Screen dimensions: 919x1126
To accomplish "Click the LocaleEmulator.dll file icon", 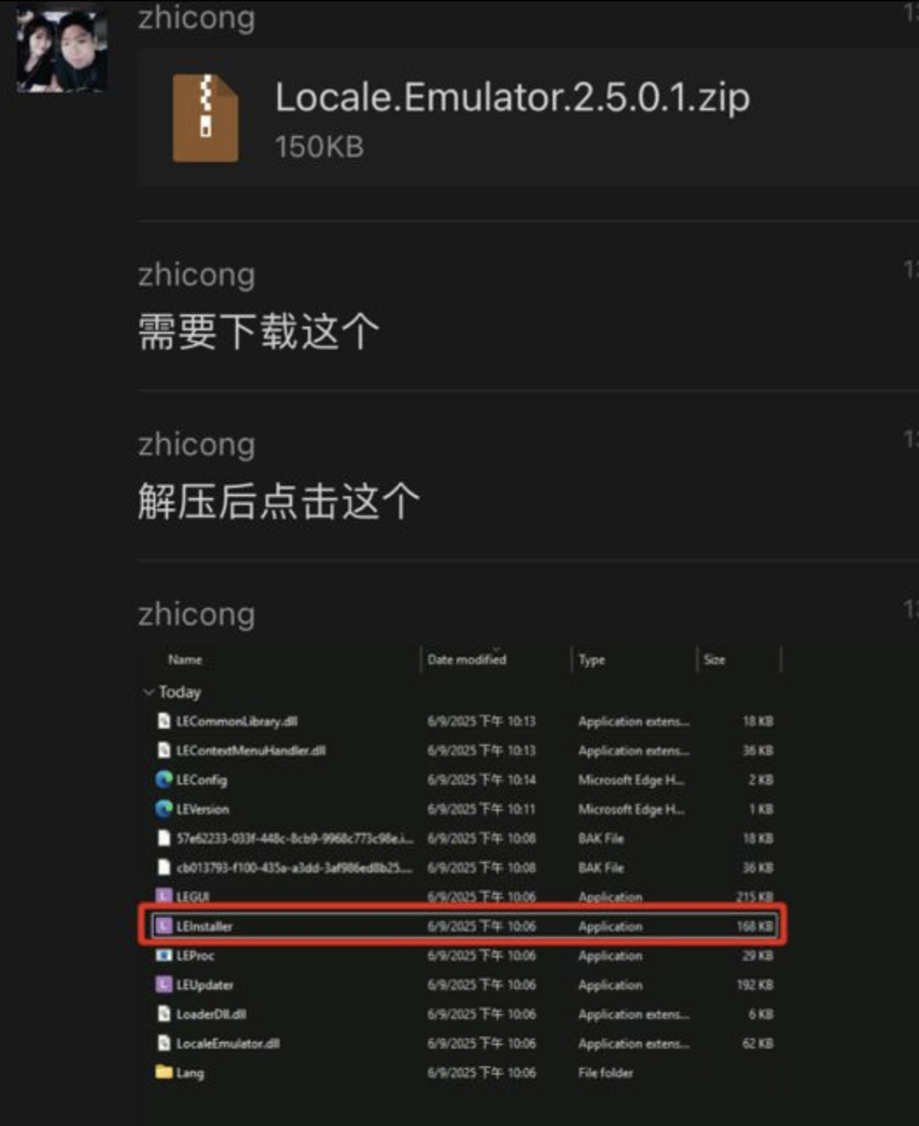I will coord(164,1043).
